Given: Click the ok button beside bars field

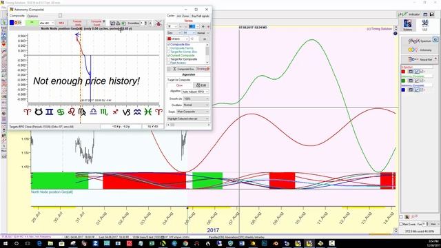Looking at the screenshot, I should [205, 39].
